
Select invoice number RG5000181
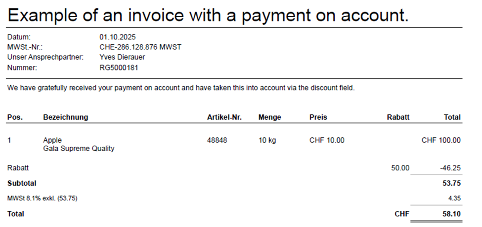pyautogui.click(x=119, y=67)
